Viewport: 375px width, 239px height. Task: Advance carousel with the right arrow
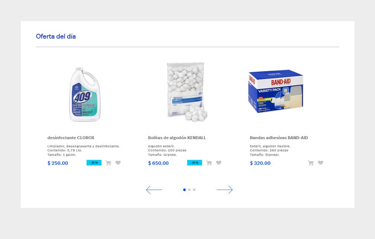[225, 190]
